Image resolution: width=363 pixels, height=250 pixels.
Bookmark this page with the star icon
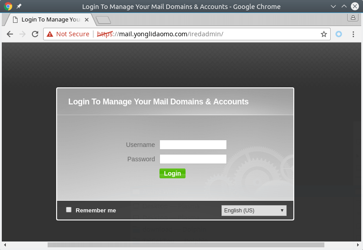pyautogui.click(x=323, y=34)
